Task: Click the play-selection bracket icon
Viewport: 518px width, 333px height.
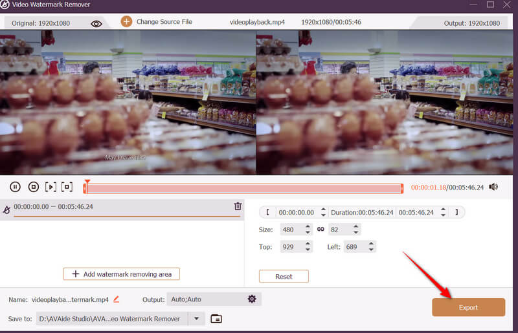Action: coord(67,187)
